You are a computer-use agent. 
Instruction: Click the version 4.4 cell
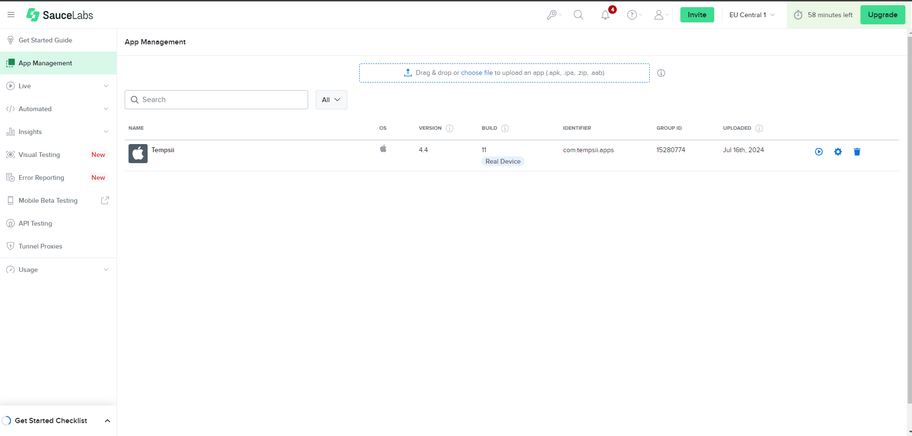click(x=423, y=150)
